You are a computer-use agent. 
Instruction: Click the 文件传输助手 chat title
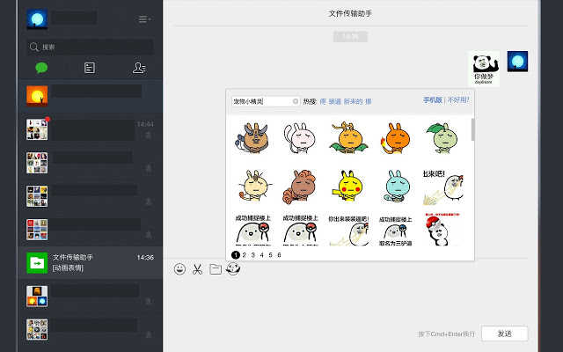pos(350,14)
